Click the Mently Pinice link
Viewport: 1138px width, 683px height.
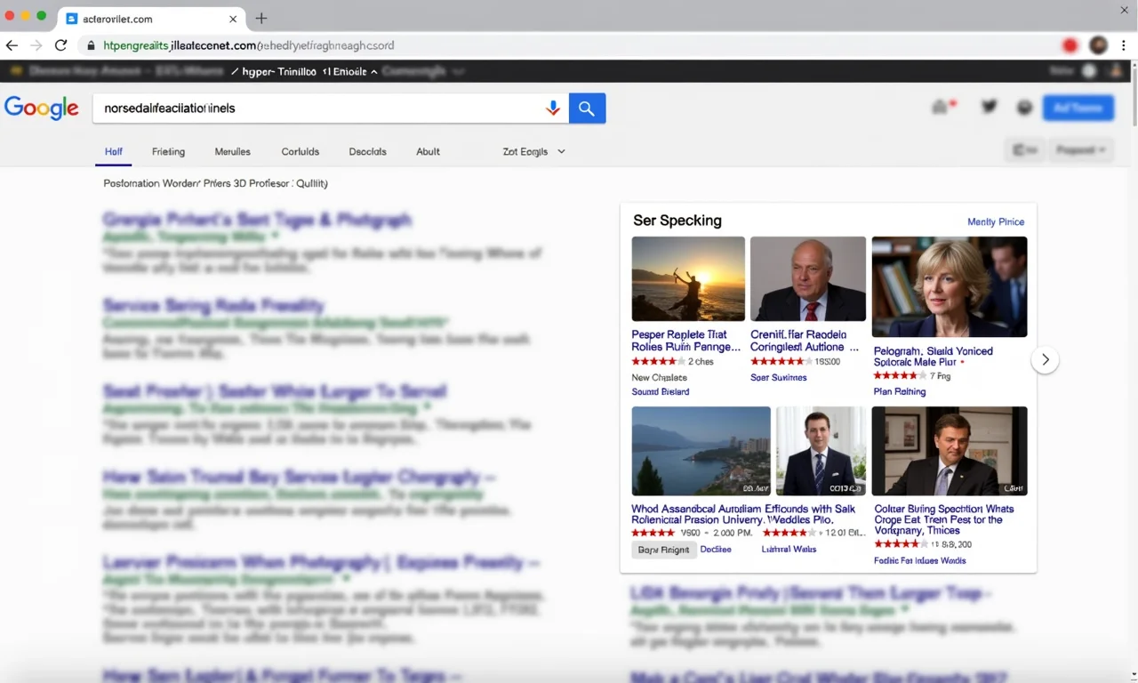(x=995, y=221)
